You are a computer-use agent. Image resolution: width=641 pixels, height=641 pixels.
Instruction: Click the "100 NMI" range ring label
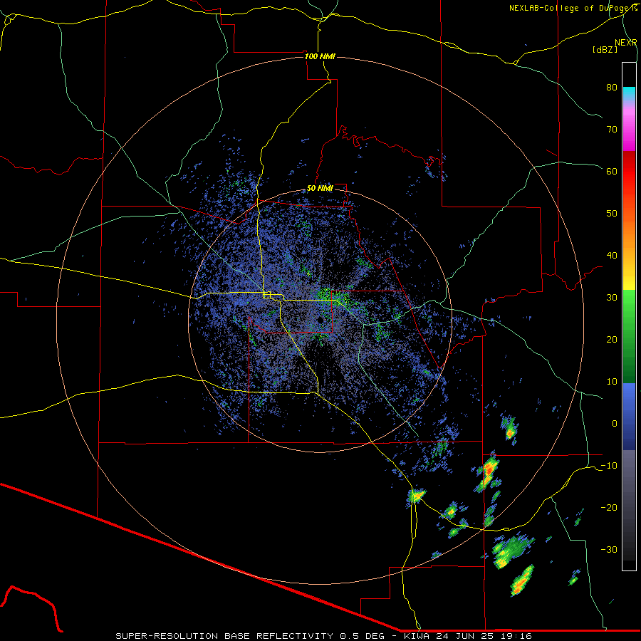point(320,56)
